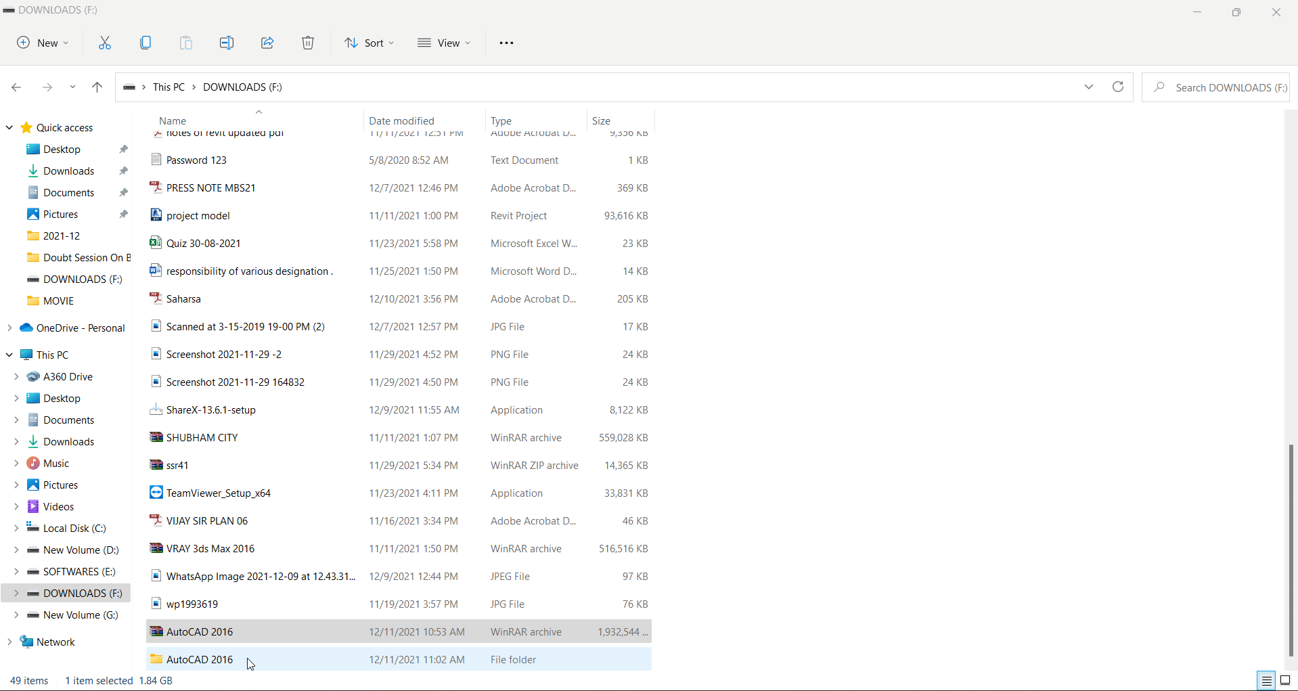Click the vertical scrollbar thumb of file list

(x=1291, y=550)
